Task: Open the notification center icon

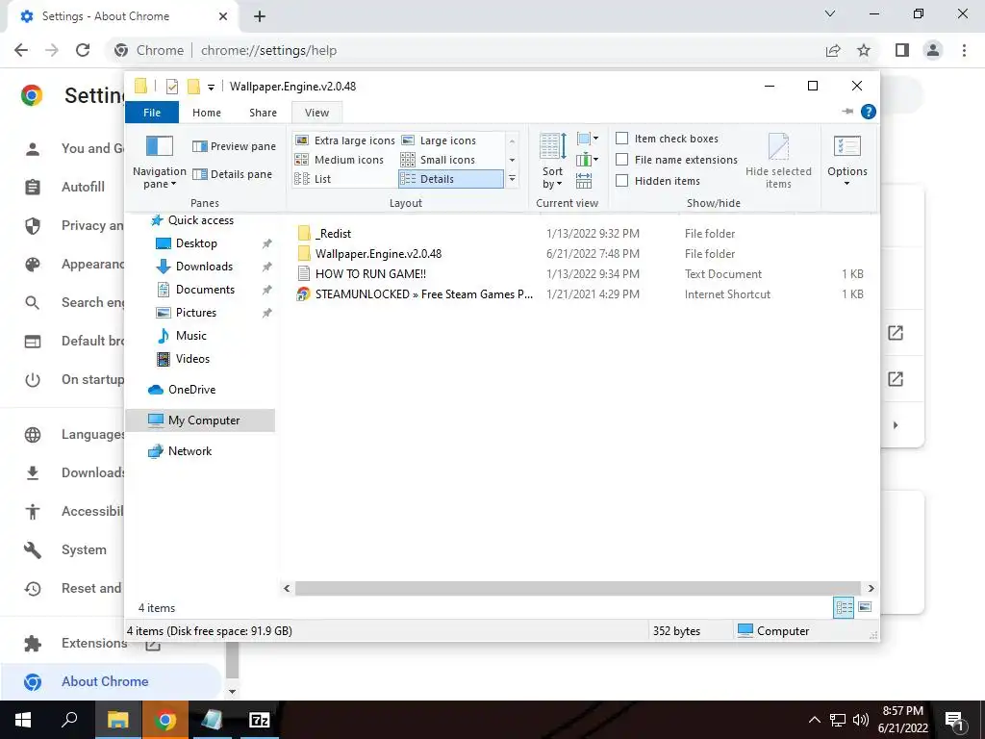Action: [954, 721]
